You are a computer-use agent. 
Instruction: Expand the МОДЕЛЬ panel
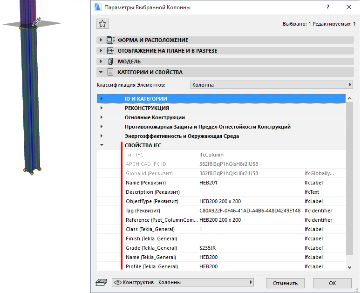click(101, 61)
